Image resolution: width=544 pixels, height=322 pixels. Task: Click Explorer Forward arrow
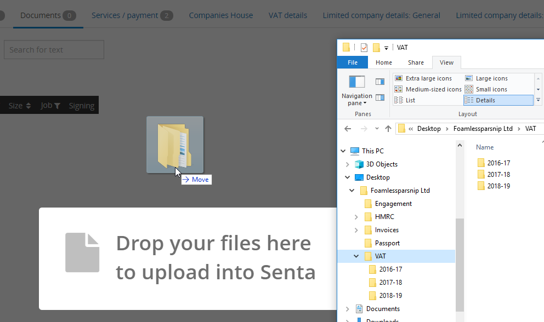pyautogui.click(x=364, y=129)
